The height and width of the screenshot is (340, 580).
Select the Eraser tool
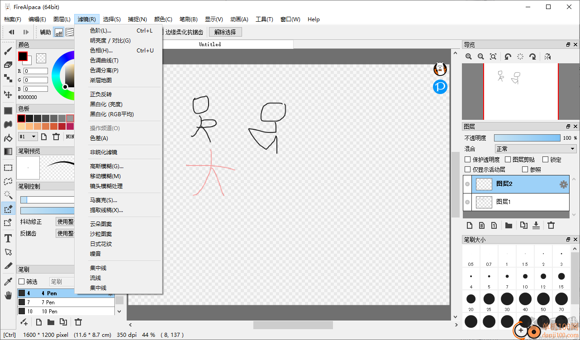tap(8, 65)
